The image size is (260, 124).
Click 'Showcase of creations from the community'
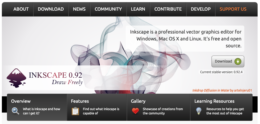tap(163, 111)
